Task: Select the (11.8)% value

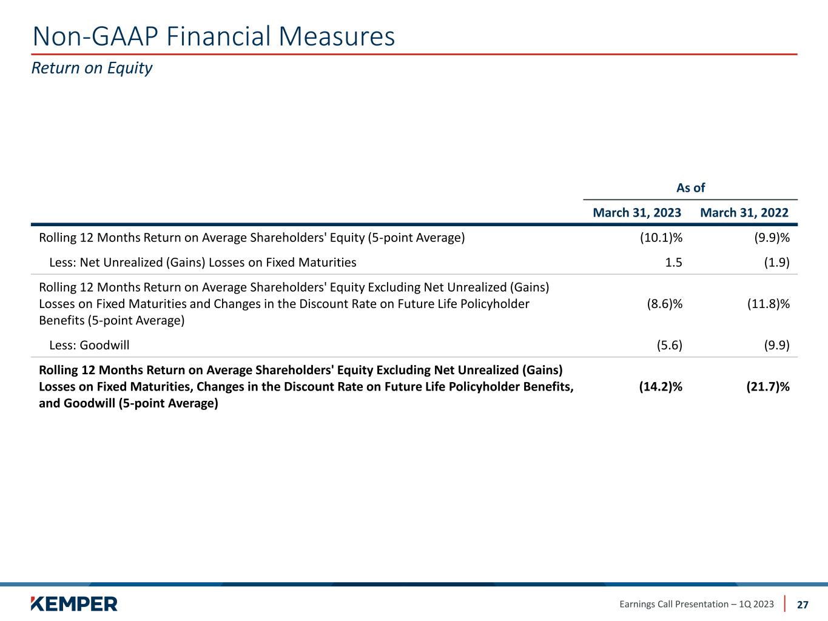Action: 768,304
